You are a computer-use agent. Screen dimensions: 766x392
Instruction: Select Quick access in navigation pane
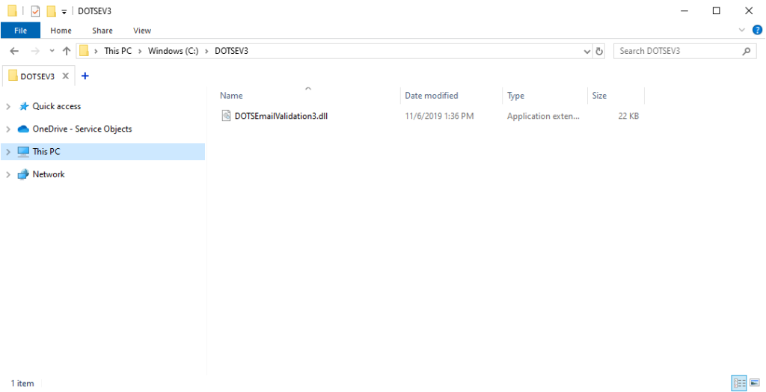tap(57, 106)
